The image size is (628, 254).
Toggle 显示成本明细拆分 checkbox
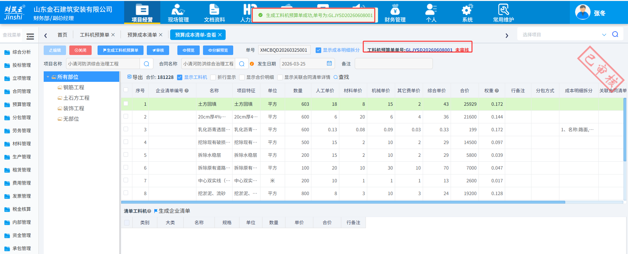(x=318, y=50)
